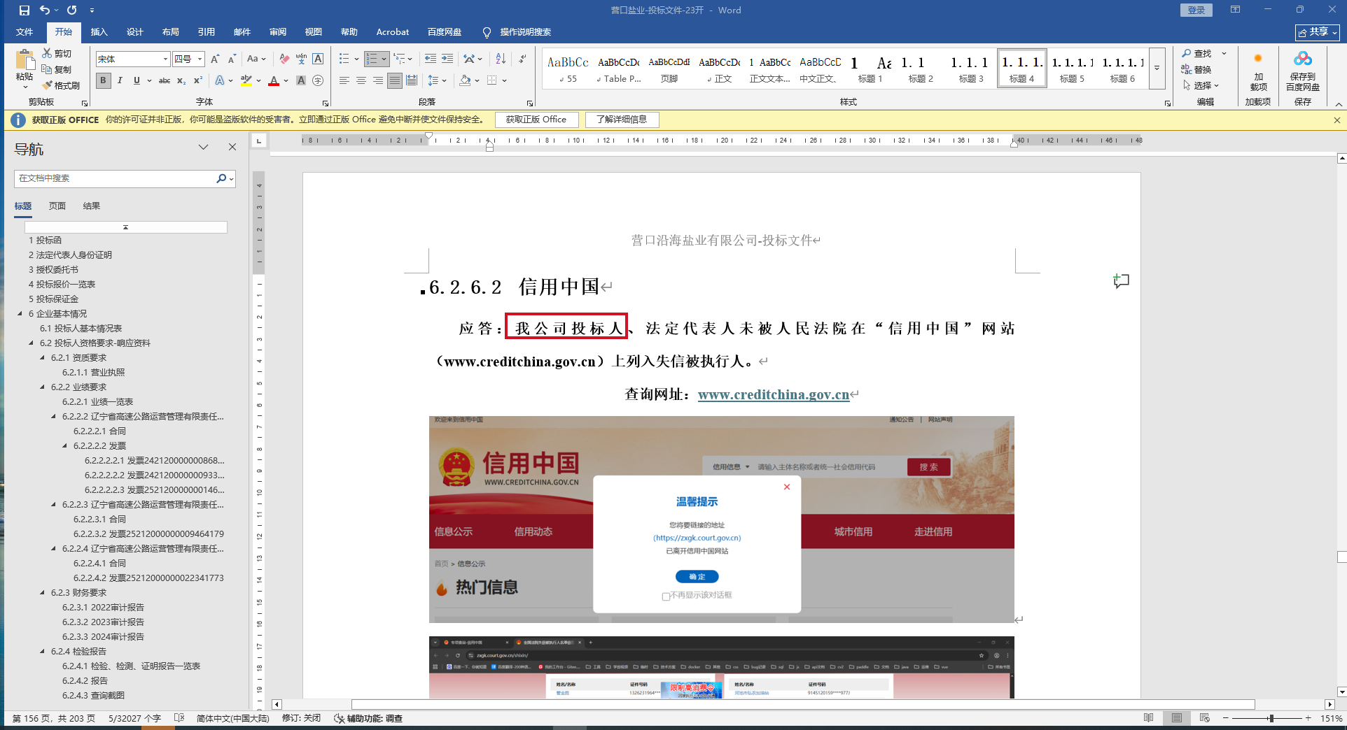
Task: Apply font color with red A swatch
Action: 274,80
